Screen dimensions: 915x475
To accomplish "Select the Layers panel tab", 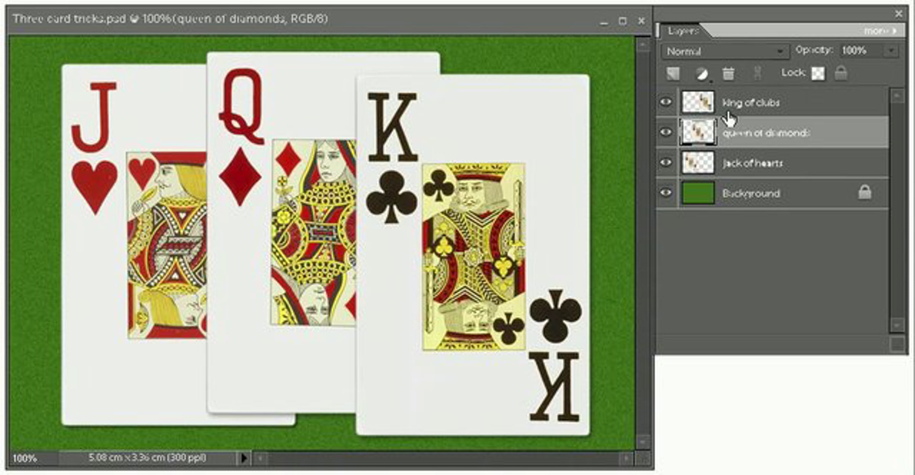I will point(683,31).
